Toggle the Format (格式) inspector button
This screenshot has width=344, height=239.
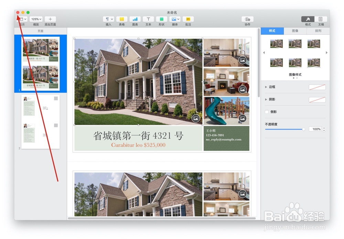(308, 19)
